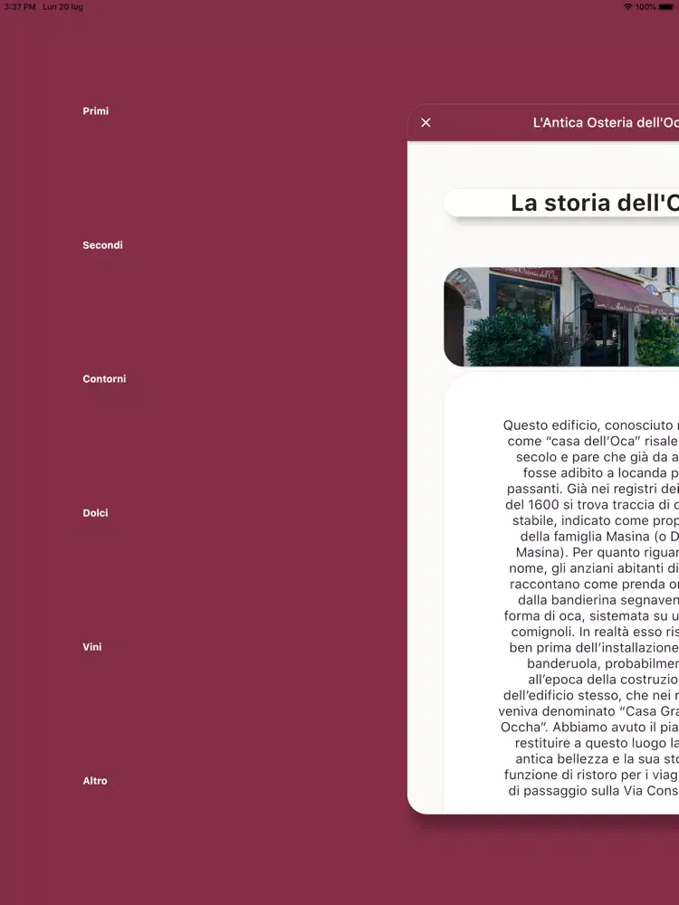Select the Secondi category
The width and height of the screenshot is (679, 905).
click(x=102, y=244)
